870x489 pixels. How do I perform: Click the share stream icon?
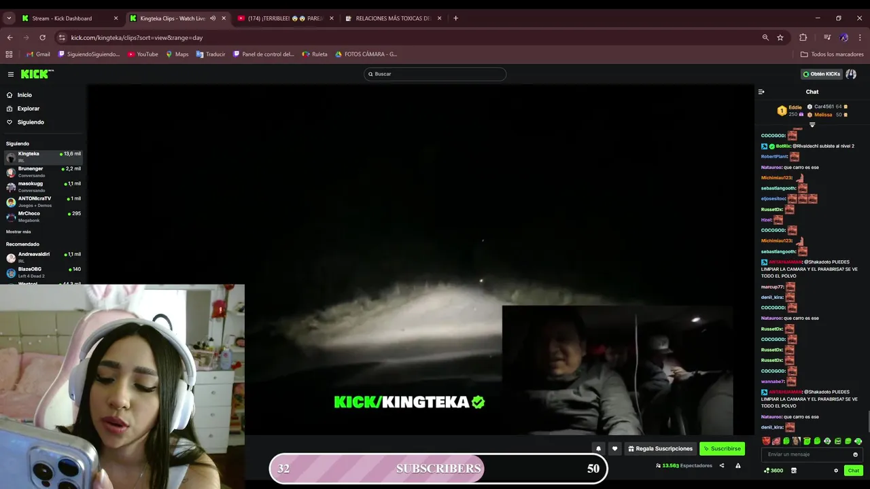pyautogui.click(x=722, y=465)
